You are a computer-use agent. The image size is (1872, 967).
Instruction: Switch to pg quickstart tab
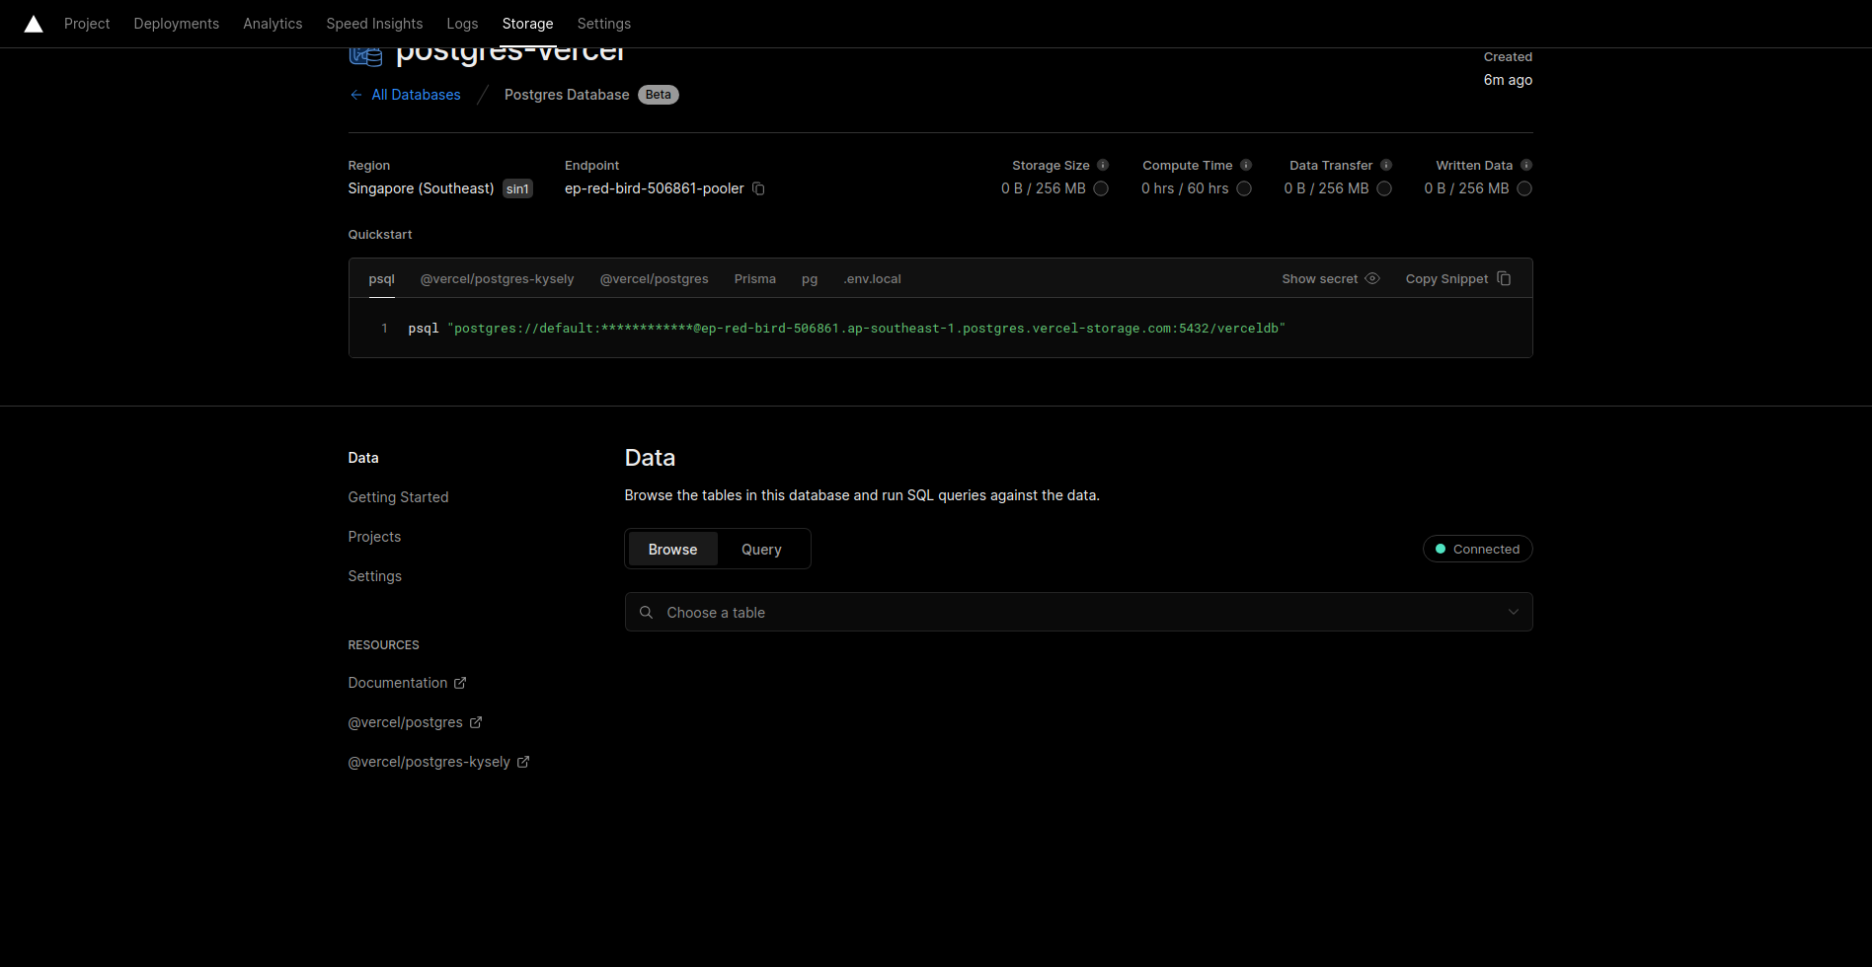pyautogui.click(x=810, y=279)
